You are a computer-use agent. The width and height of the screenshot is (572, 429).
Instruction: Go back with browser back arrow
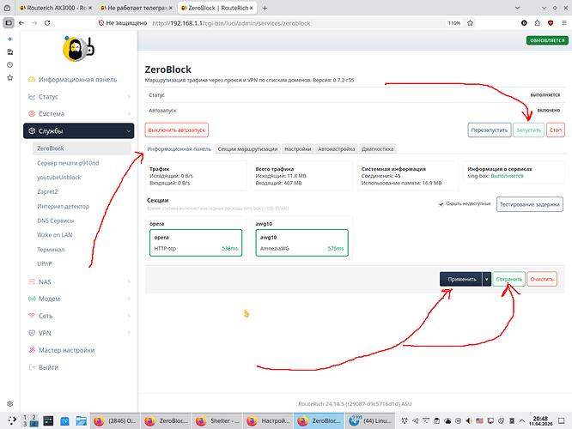click(x=21, y=23)
